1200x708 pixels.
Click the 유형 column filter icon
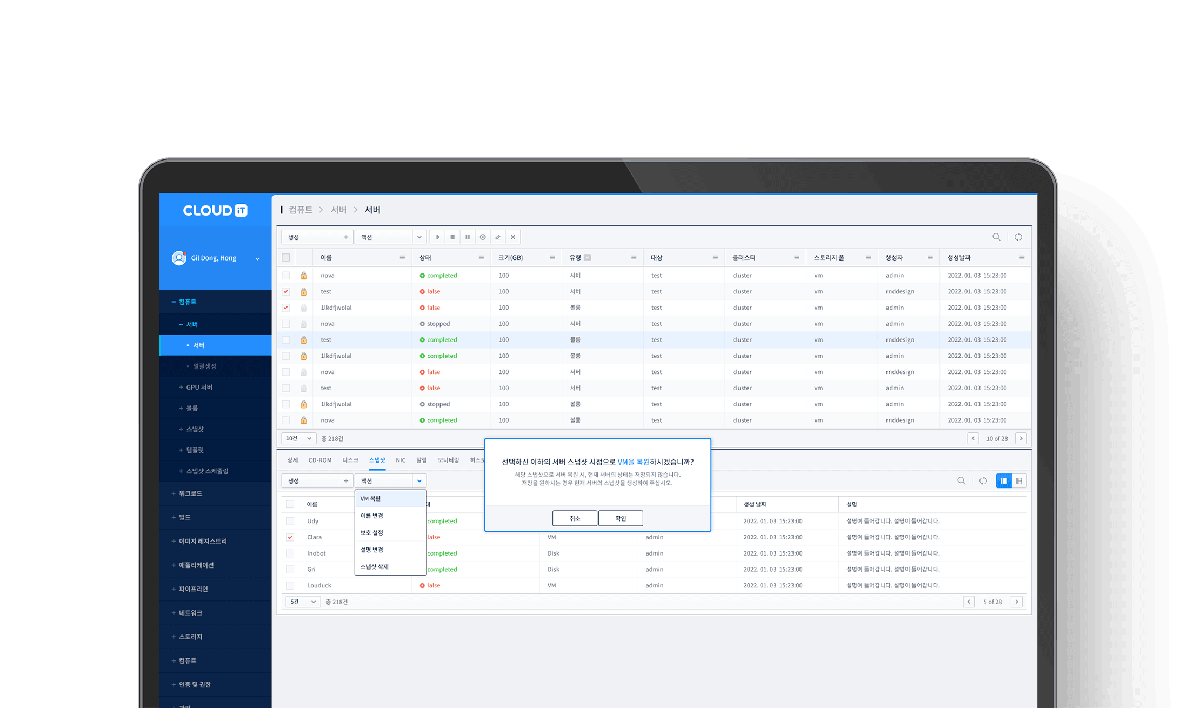[x=588, y=257]
